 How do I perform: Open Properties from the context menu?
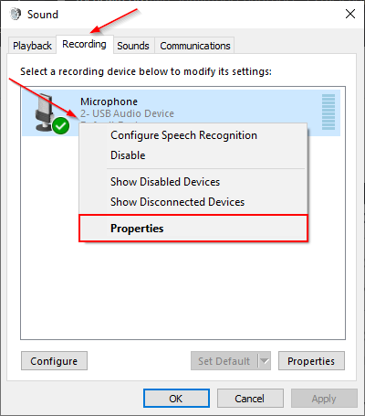coord(193,229)
